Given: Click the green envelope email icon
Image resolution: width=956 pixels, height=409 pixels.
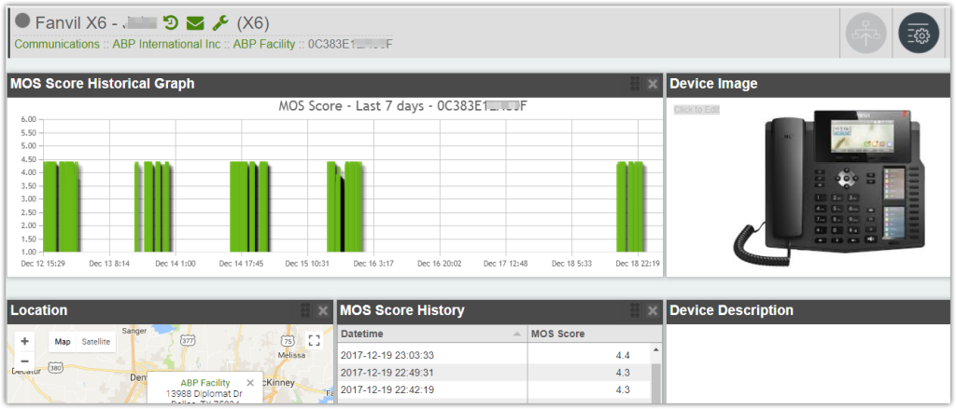Looking at the screenshot, I should pos(194,23).
